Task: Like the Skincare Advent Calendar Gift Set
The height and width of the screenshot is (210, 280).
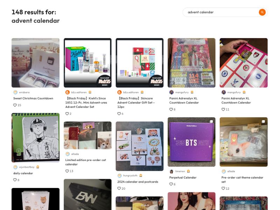Action: 119,113
